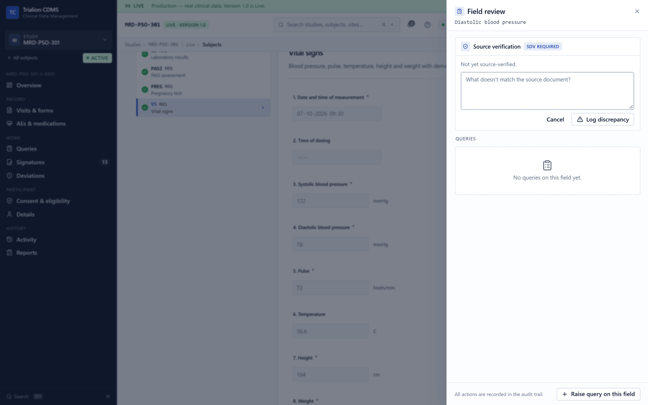648x405 pixels.
Task: Click the Field review clipboard icon
Action: click(x=459, y=11)
